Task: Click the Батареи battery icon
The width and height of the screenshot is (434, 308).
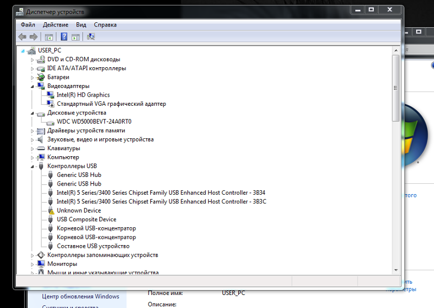Action: click(41, 77)
